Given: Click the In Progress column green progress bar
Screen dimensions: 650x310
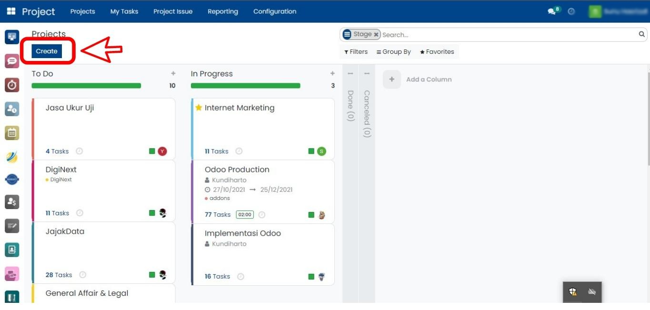Looking at the screenshot, I should pos(246,86).
